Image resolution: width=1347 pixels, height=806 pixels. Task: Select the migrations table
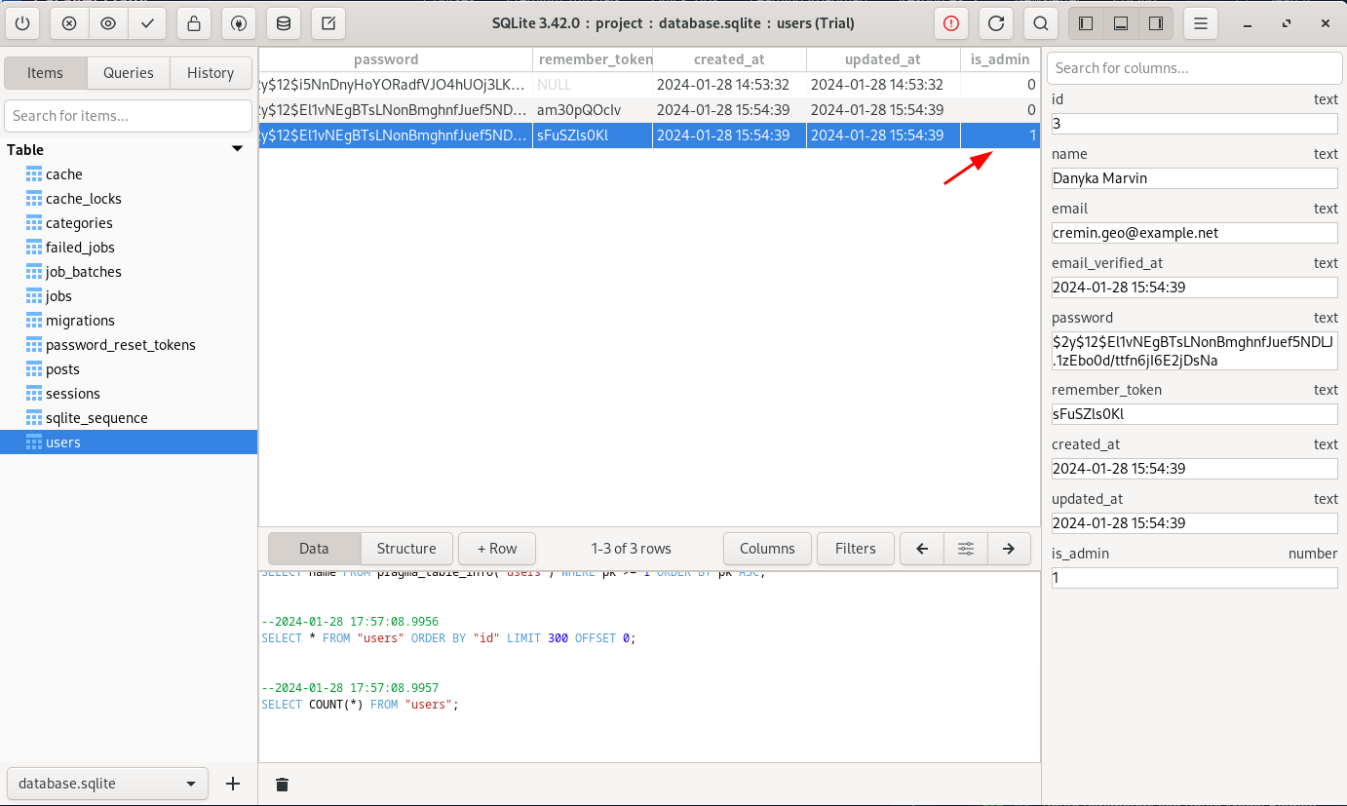pyautogui.click(x=129, y=321)
